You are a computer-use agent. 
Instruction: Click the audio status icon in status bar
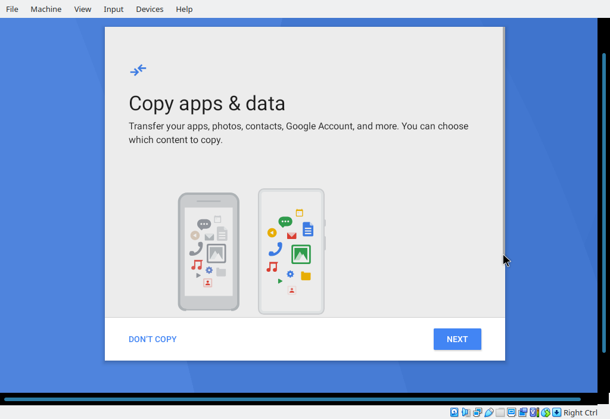tap(466, 412)
